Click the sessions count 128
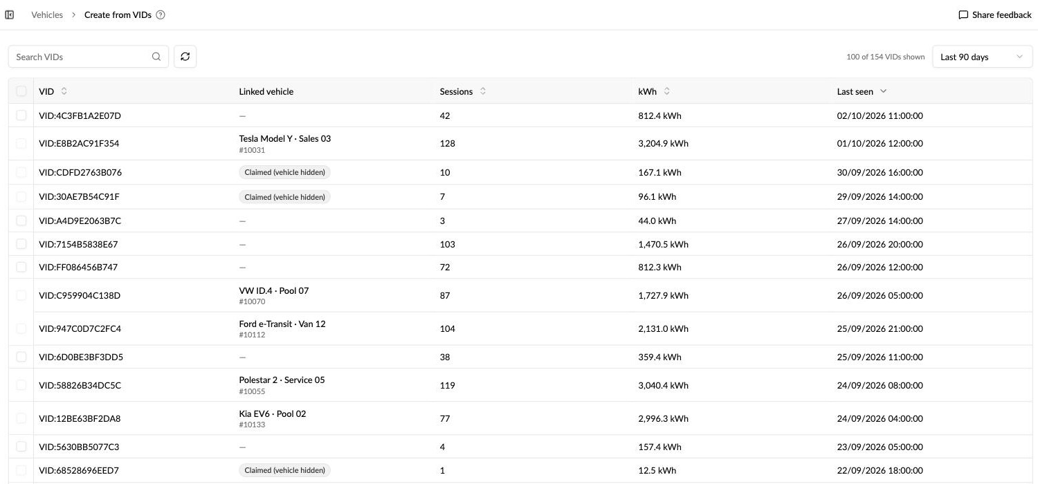This screenshot has width=1038, height=484. pyautogui.click(x=447, y=143)
